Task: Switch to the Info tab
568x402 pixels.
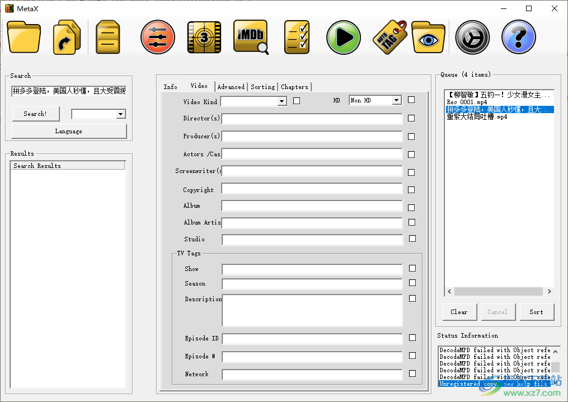Action: tap(171, 87)
